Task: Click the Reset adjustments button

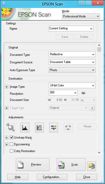Action: (87, 126)
